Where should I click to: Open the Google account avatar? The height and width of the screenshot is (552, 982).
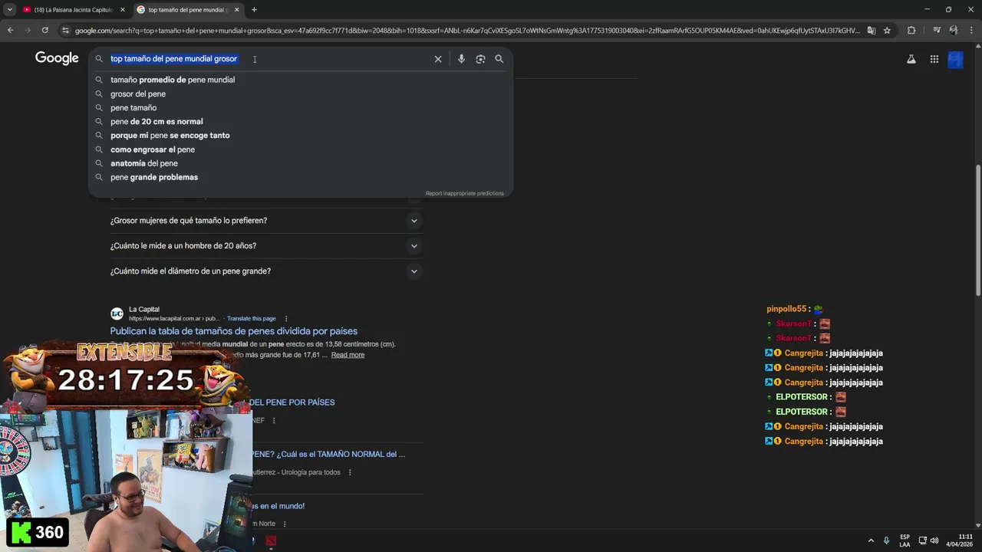[955, 59]
